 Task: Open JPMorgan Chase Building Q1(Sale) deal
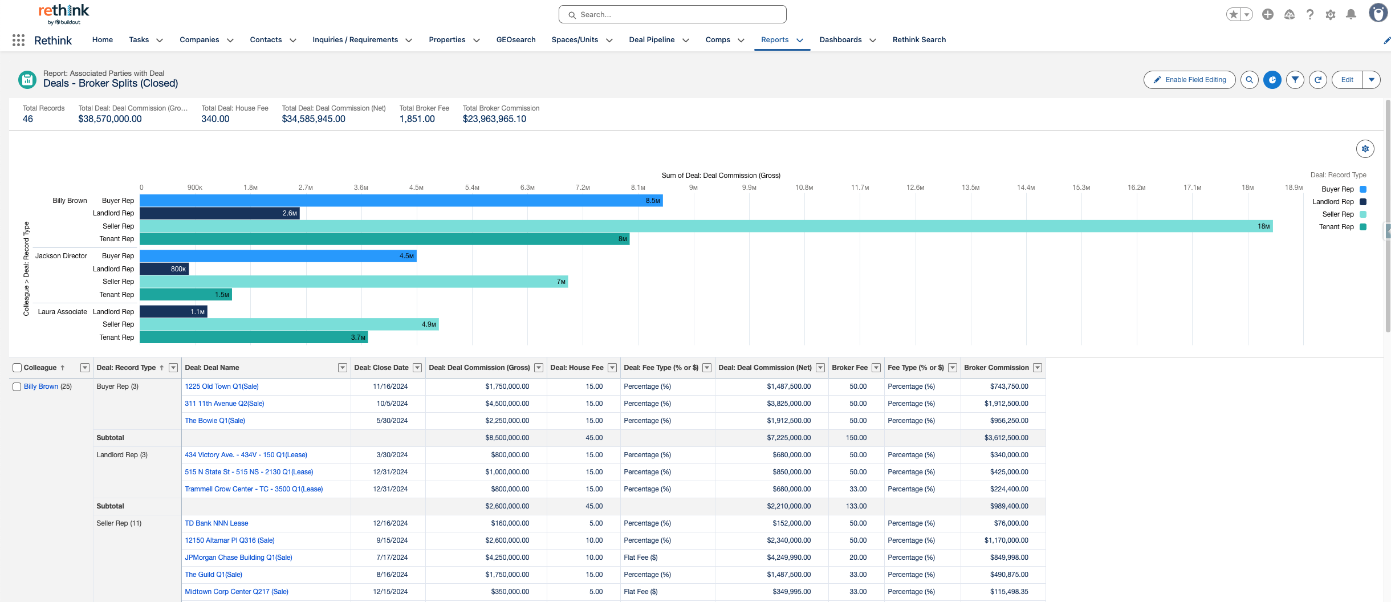tap(238, 558)
